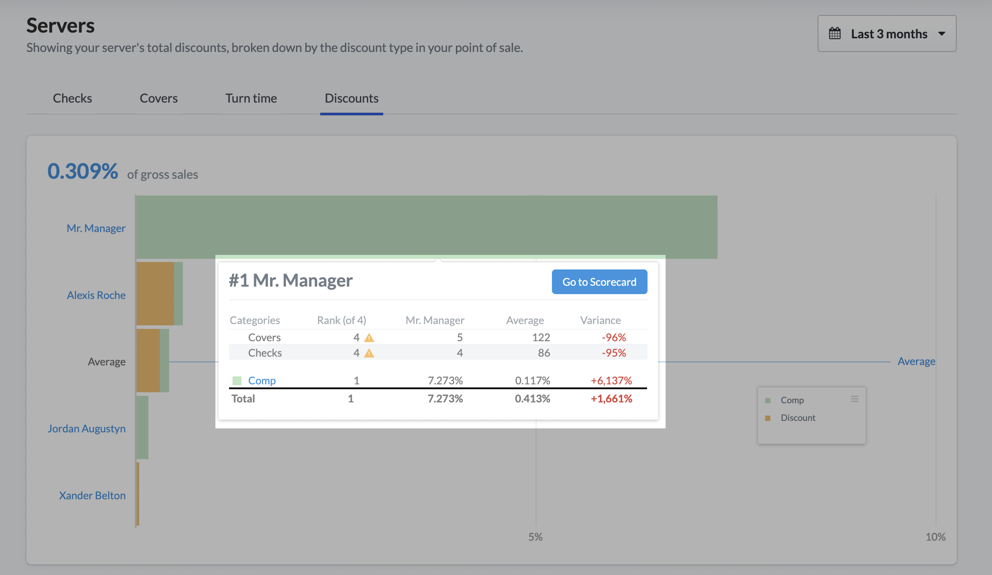Viewport: 992px width, 575px height.
Task: Click Alexis Roche's orange Discount bar
Action: pyautogui.click(x=155, y=294)
